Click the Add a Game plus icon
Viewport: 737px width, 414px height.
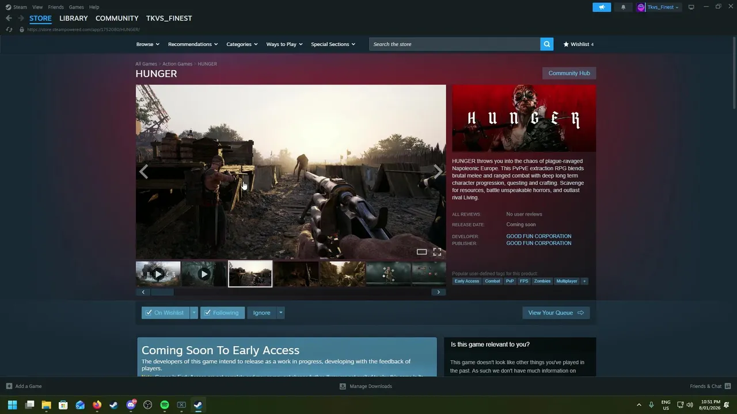(x=9, y=386)
